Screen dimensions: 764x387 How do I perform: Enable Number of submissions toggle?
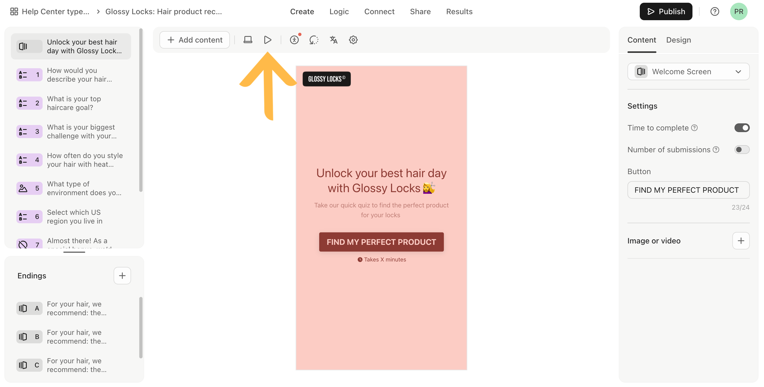tap(742, 150)
